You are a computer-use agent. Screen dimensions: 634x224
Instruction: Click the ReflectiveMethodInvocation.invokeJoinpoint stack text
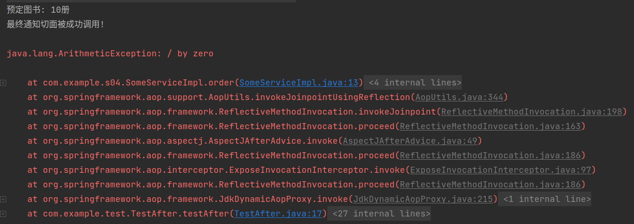[x=239, y=112]
